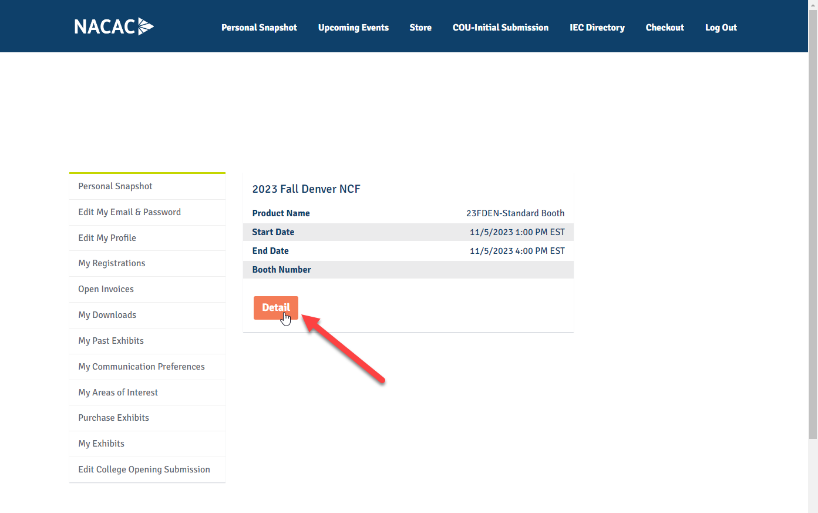
Task: Open the Store menu item
Action: (420, 28)
